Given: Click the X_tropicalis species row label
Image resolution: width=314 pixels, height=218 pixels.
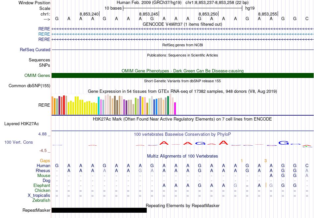Looking at the screenshot, I should tap(39, 196).
